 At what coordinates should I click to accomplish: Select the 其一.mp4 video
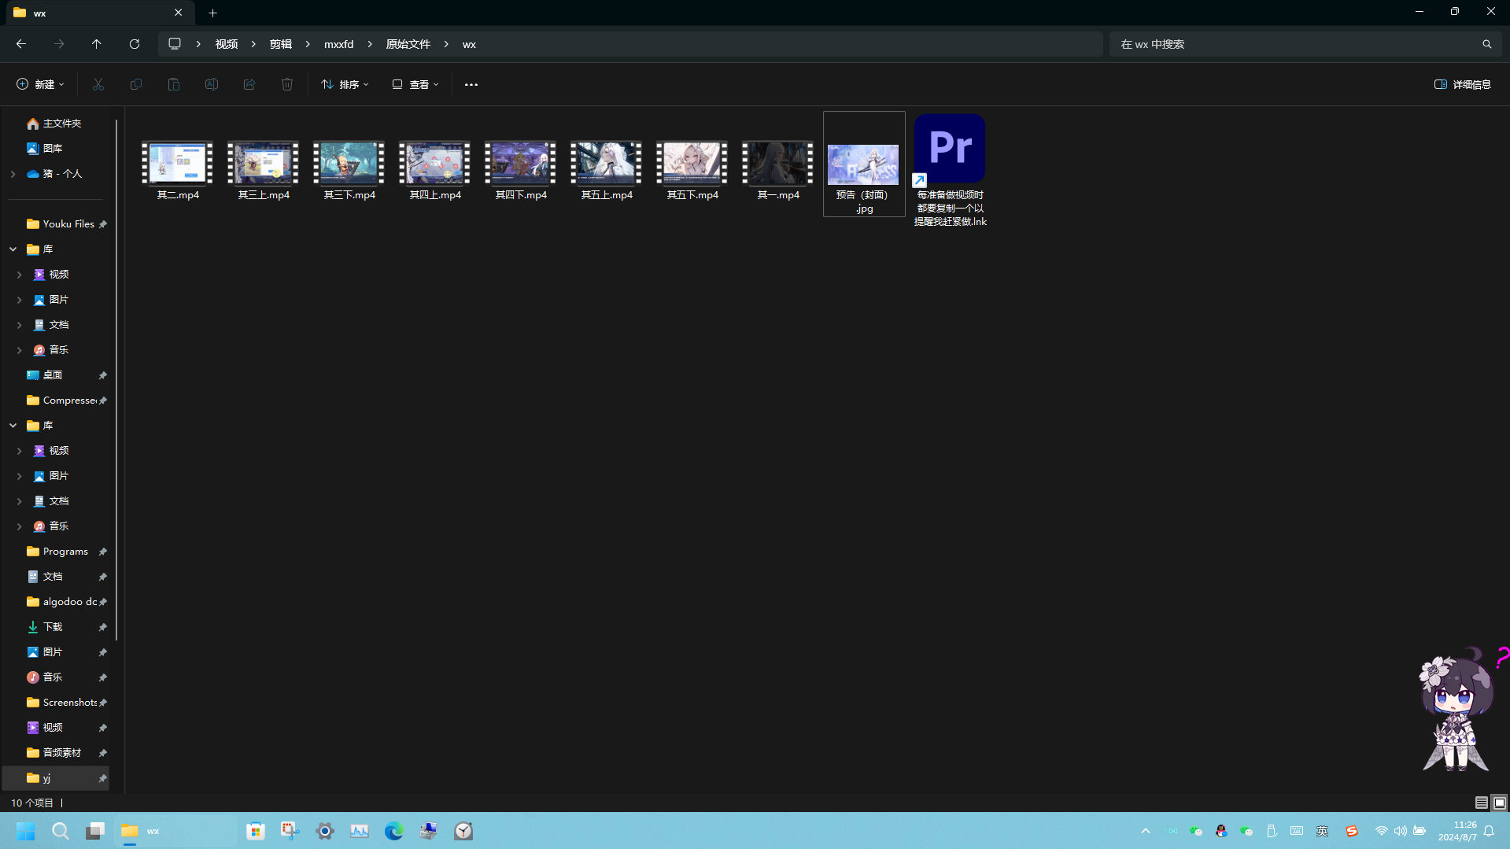(x=778, y=171)
